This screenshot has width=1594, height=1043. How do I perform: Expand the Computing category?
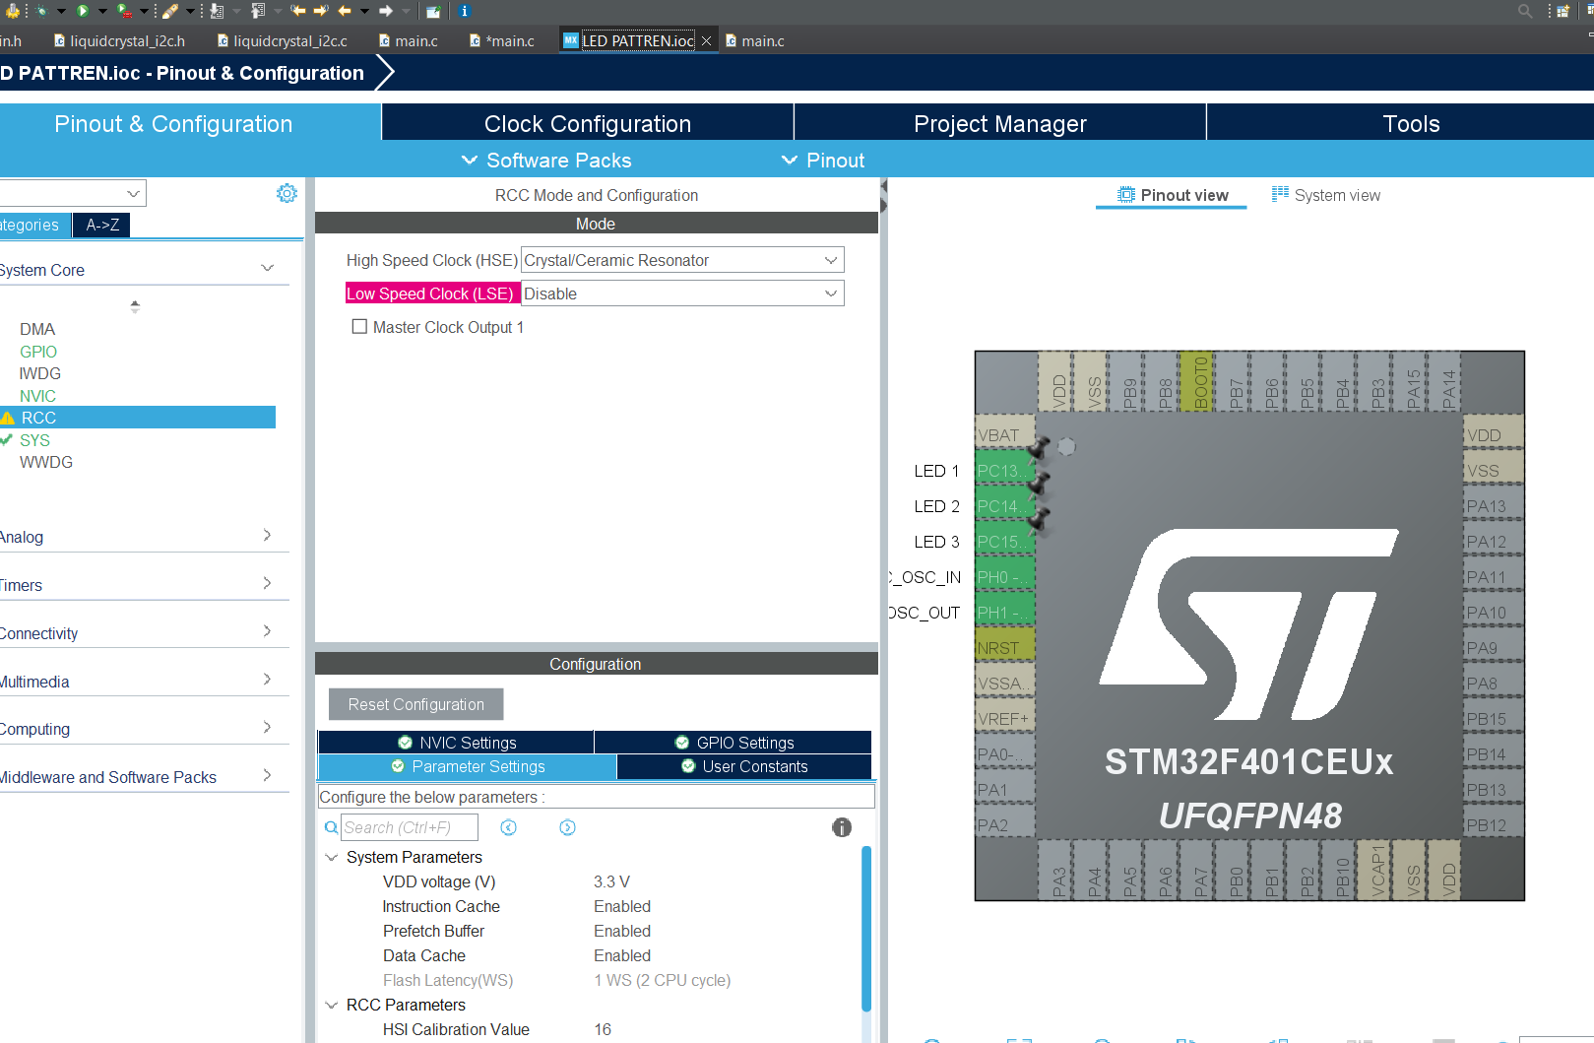pyautogui.click(x=267, y=727)
